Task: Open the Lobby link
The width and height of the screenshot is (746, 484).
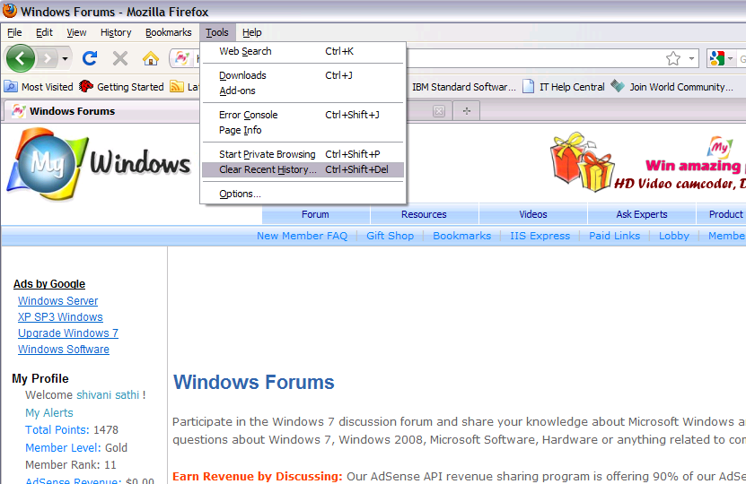Action: click(673, 236)
